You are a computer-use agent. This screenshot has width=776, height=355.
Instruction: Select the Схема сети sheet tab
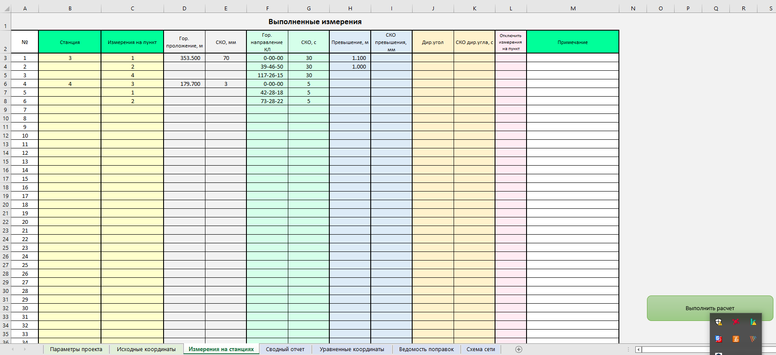pos(480,349)
